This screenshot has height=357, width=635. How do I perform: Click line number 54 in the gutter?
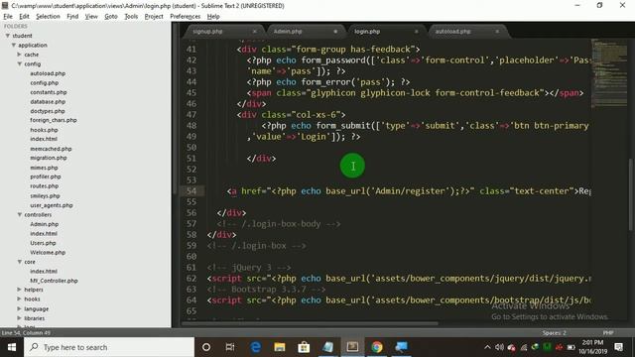tap(191, 191)
